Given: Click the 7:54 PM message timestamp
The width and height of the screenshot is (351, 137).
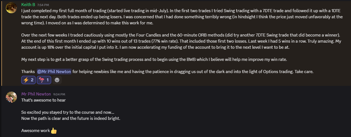Looking at the screenshot, I should [x=43, y=5].
